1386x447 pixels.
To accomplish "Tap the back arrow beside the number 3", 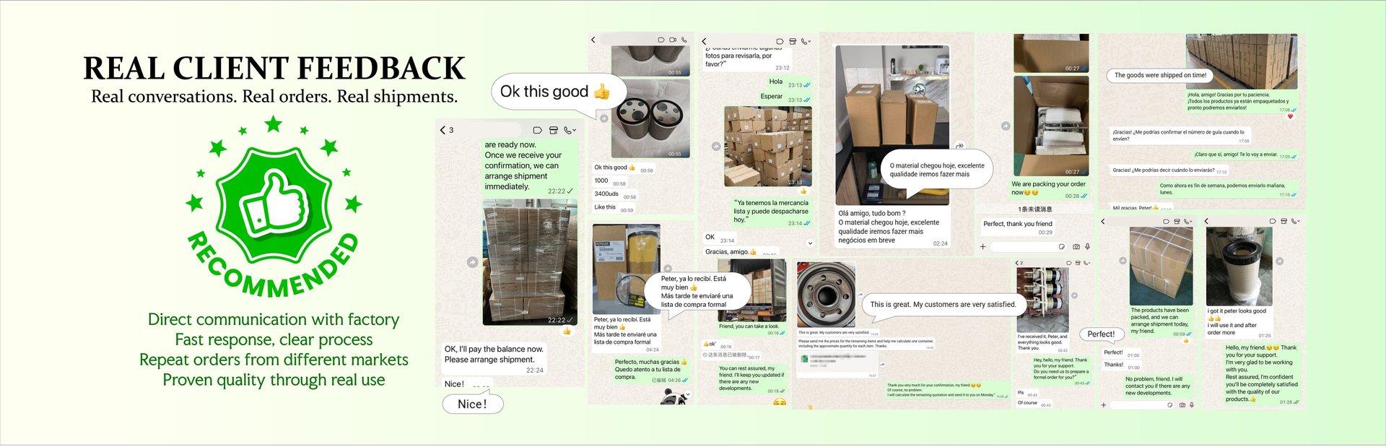I will (443, 131).
